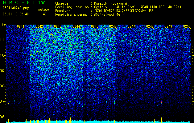Click the 0247 time marker

pos(131,26)
